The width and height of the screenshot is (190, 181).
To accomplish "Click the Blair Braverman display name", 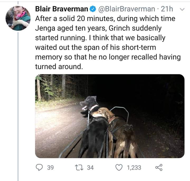I will pyautogui.click(x=61, y=9).
